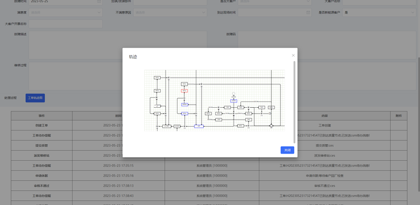Expand the 是否新能源客户 dropdown

[379, 12]
